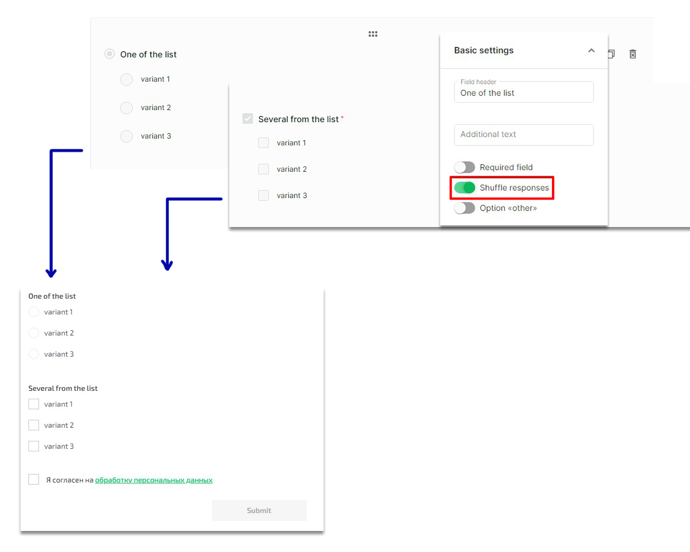This screenshot has height=552, width=690.
Task: Tick preview form checkbox variant 3
Action: [x=34, y=446]
